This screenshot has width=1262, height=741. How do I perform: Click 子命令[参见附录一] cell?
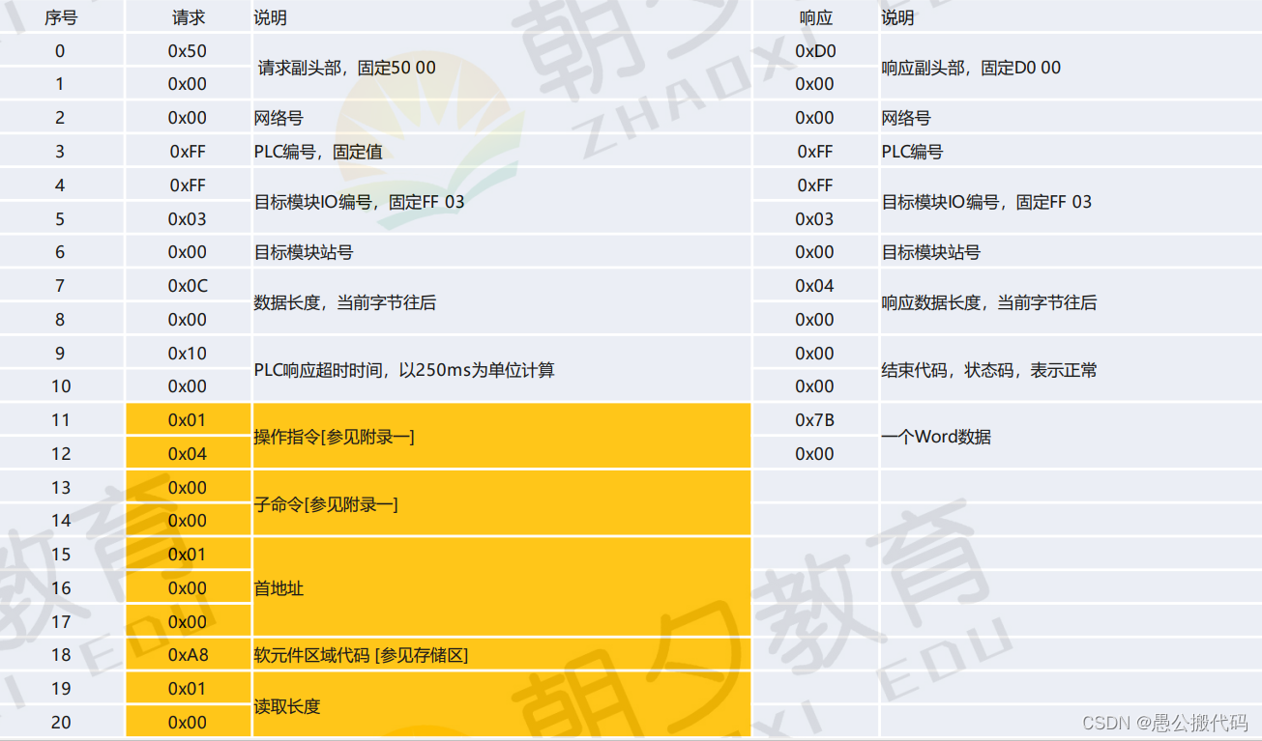click(x=501, y=504)
